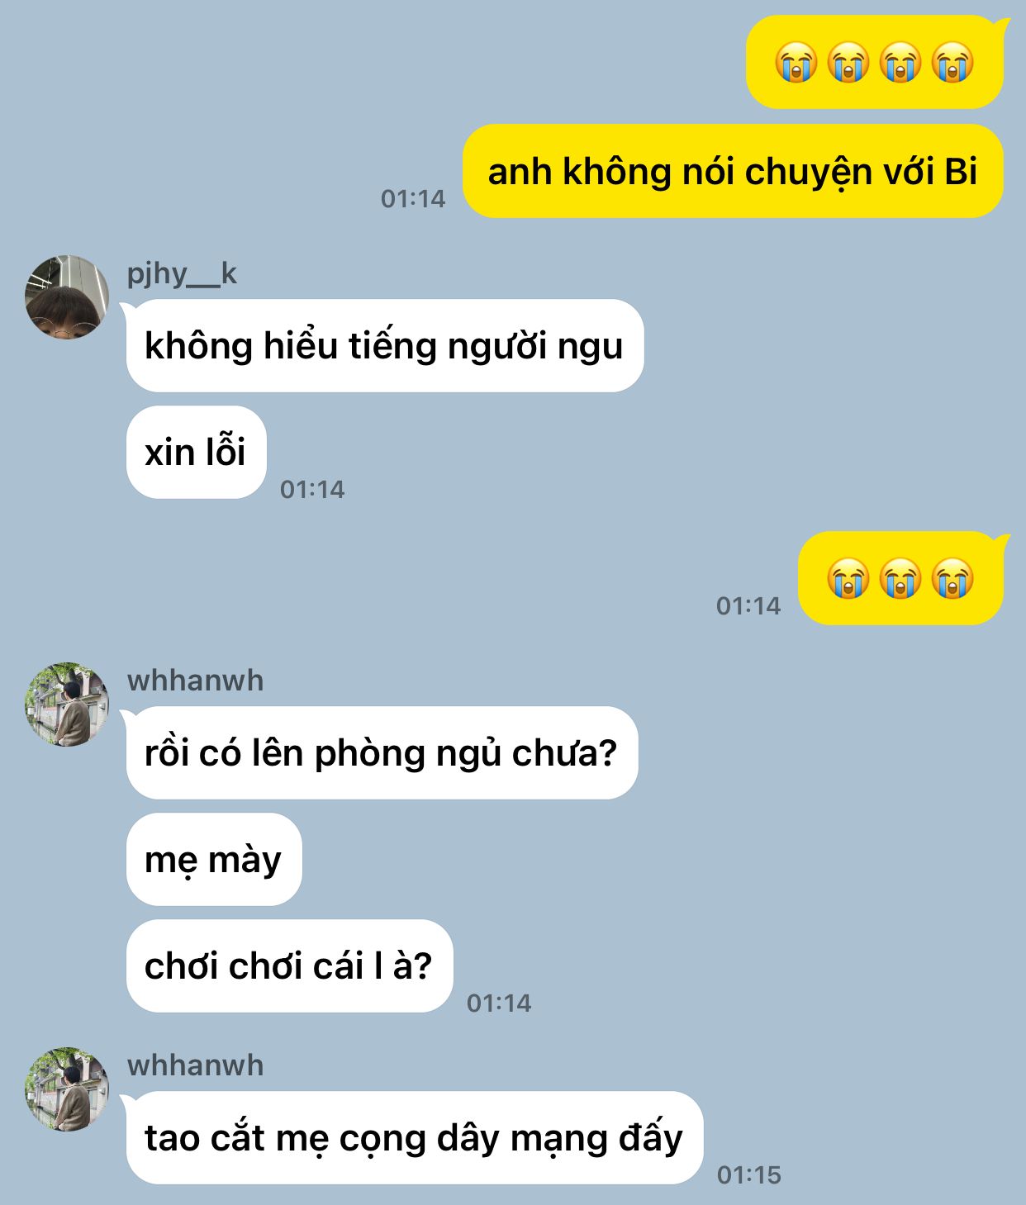Tap whhanwh's avatar beside the last message
The width and height of the screenshot is (1026, 1205).
click(67, 1089)
